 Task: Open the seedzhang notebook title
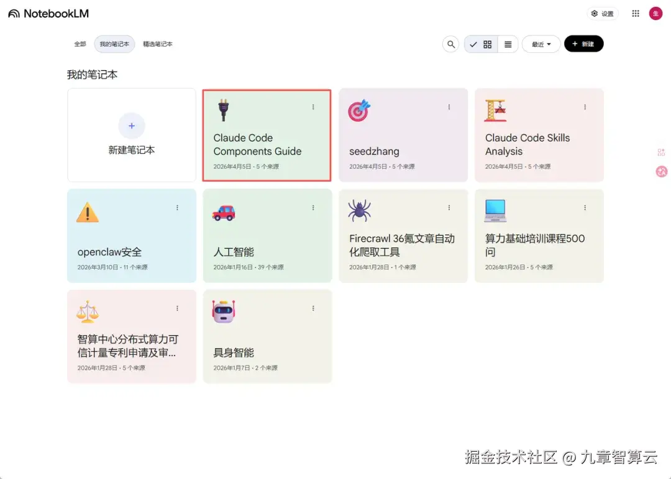374,151
